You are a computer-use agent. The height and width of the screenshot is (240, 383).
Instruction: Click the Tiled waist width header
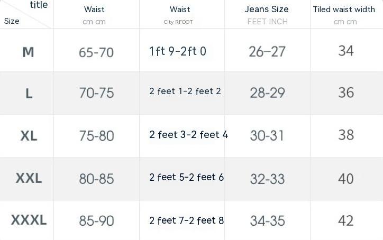tap(344, 10)
